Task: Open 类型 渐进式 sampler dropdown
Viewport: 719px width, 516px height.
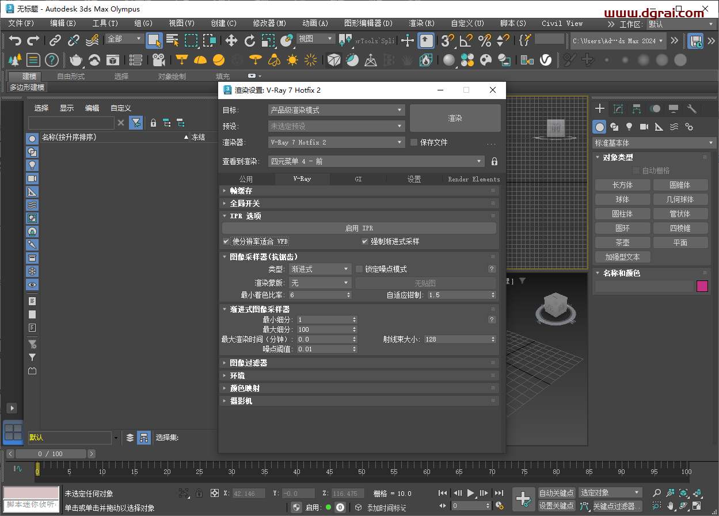Action: coord(319,269)
